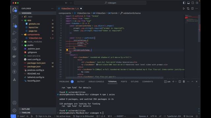Expand the TIMELINE section
Image resolution: width=211 pixels, height=118 pixels.
click(37, 113)
